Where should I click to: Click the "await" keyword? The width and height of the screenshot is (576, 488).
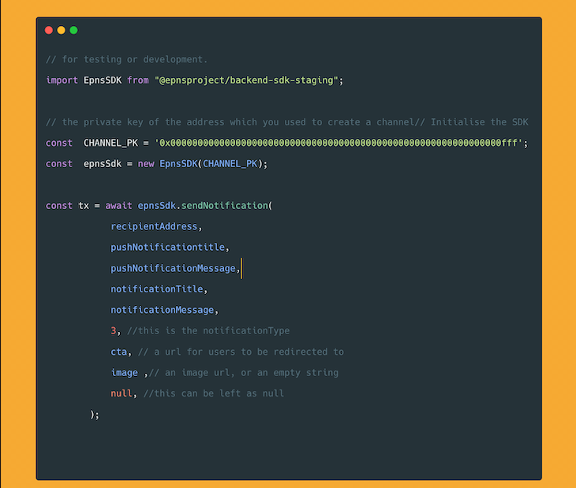(x=118, y=206)
